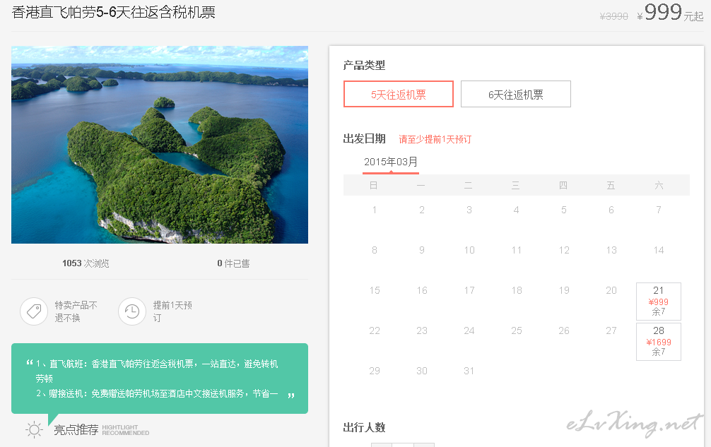The image size is (711, 447).
Task: Click the crossed-out original price ¥3998
Action: click(x=613, y=16)
